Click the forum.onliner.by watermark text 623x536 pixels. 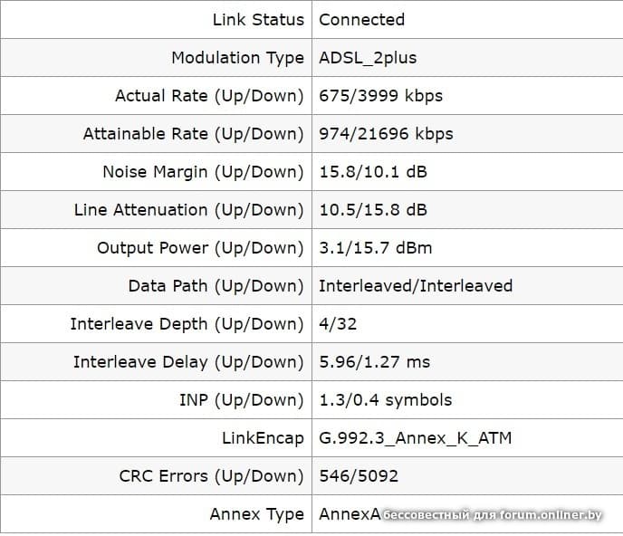[x=492, y=515]
